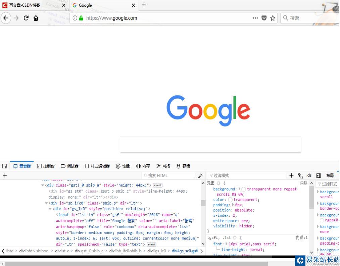
Task: Click the color transparent swatch
Action: click(230, 200)
